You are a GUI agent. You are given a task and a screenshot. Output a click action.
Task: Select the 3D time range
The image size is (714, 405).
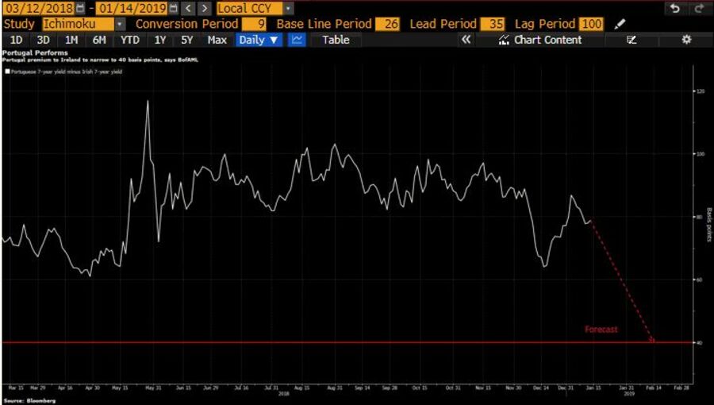pyautogui.click(x=44, y=40)
